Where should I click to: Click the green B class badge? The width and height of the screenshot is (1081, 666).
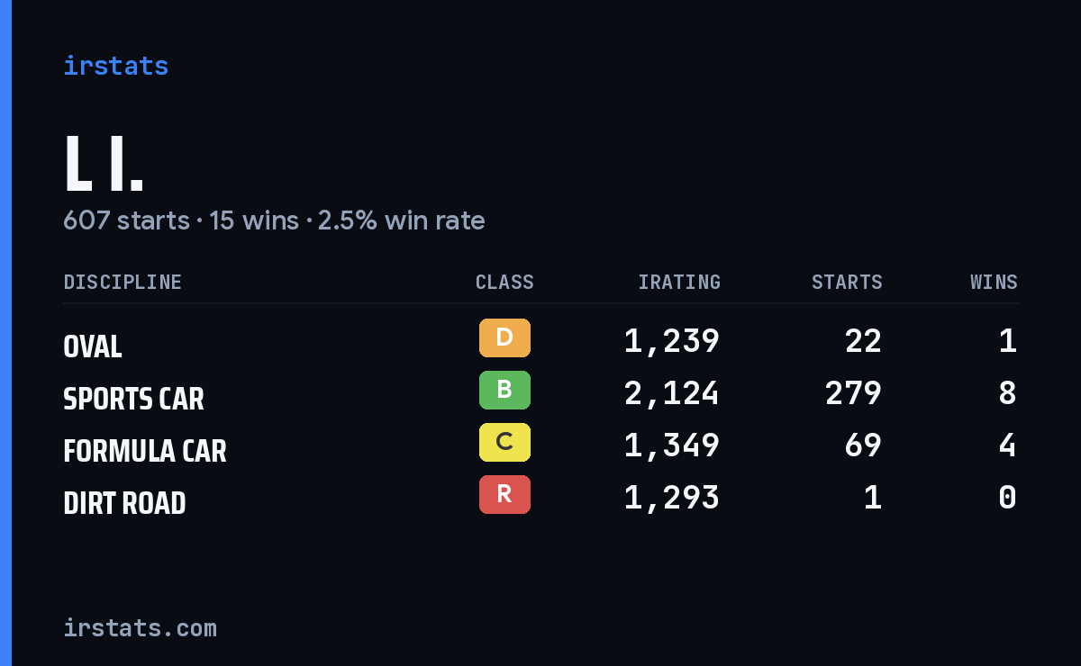coord(504,391)
